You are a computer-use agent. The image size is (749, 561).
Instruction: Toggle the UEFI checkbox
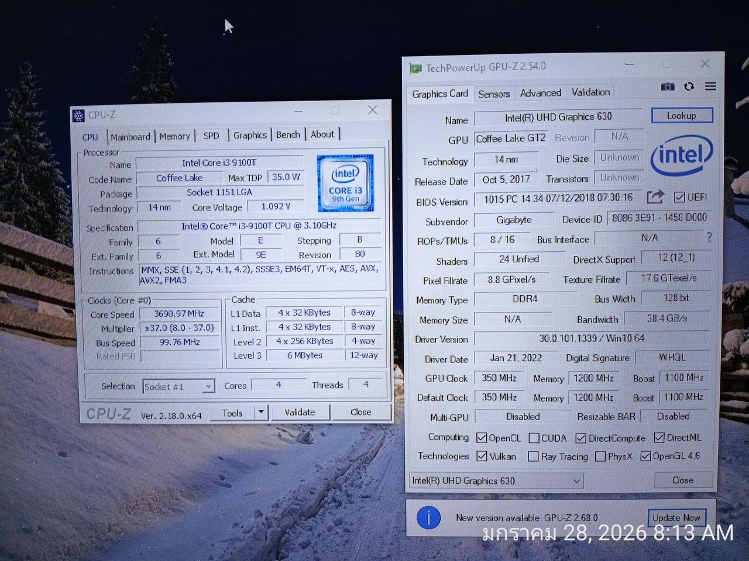(x=679, y=197)
